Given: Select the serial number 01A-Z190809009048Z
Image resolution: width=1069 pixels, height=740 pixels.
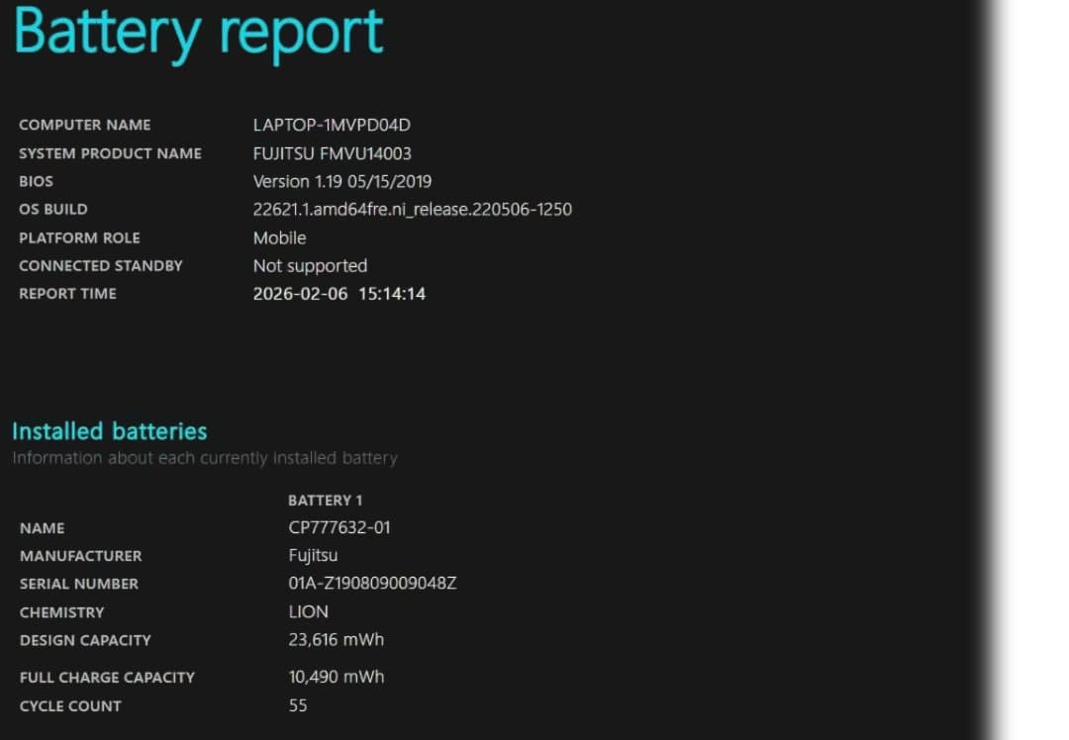Looking at the screenshot, I should click(x=372, y=583).
